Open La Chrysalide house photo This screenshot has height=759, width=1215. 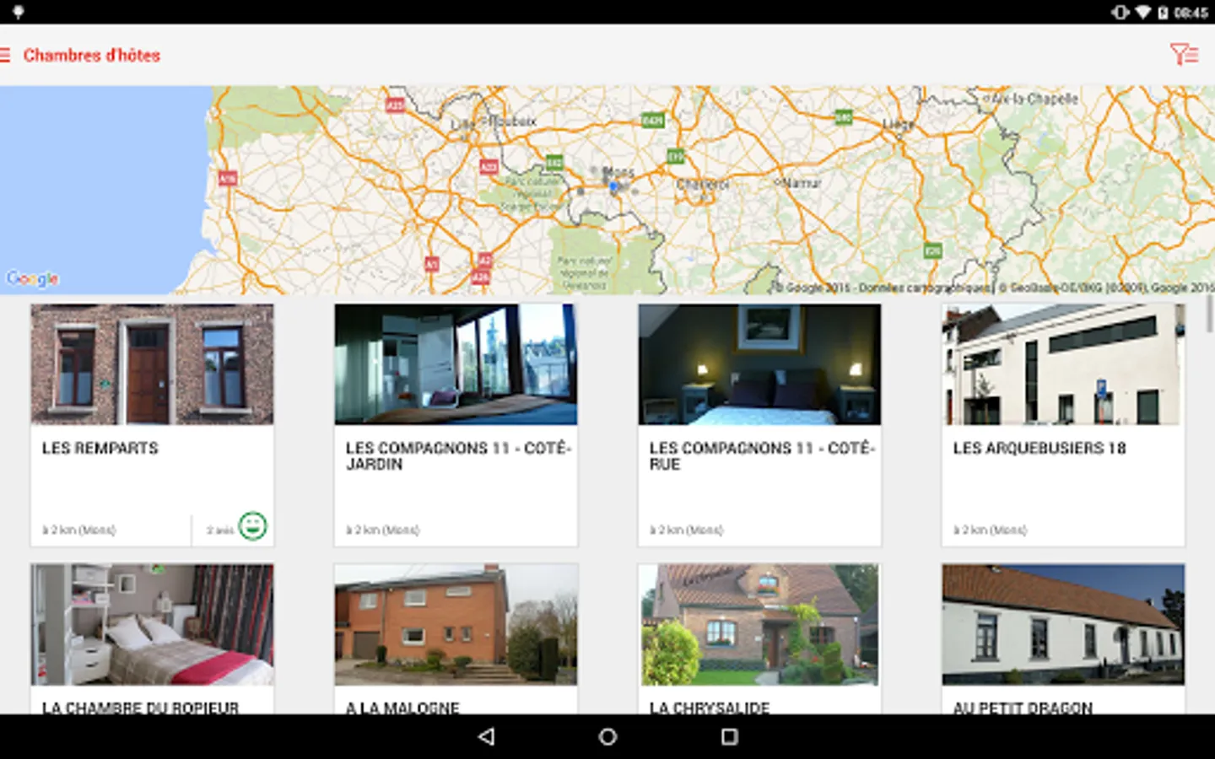pyautogui.click(x=759, y=625)
